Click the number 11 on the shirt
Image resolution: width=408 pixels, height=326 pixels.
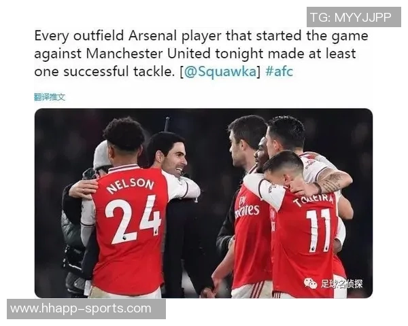click(x=318, y=230)
